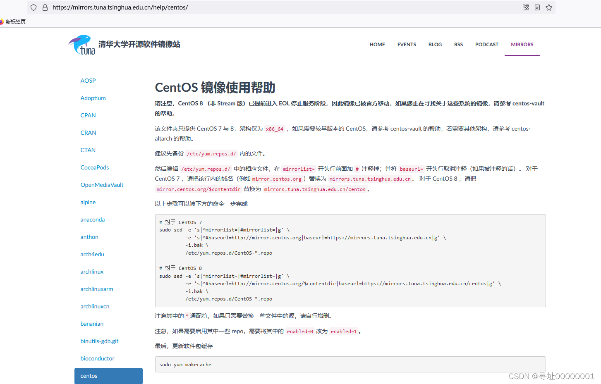Screen dimensions: 601x384
Task: Open the archlinuxcn help link
Action: tap(95, 306)
